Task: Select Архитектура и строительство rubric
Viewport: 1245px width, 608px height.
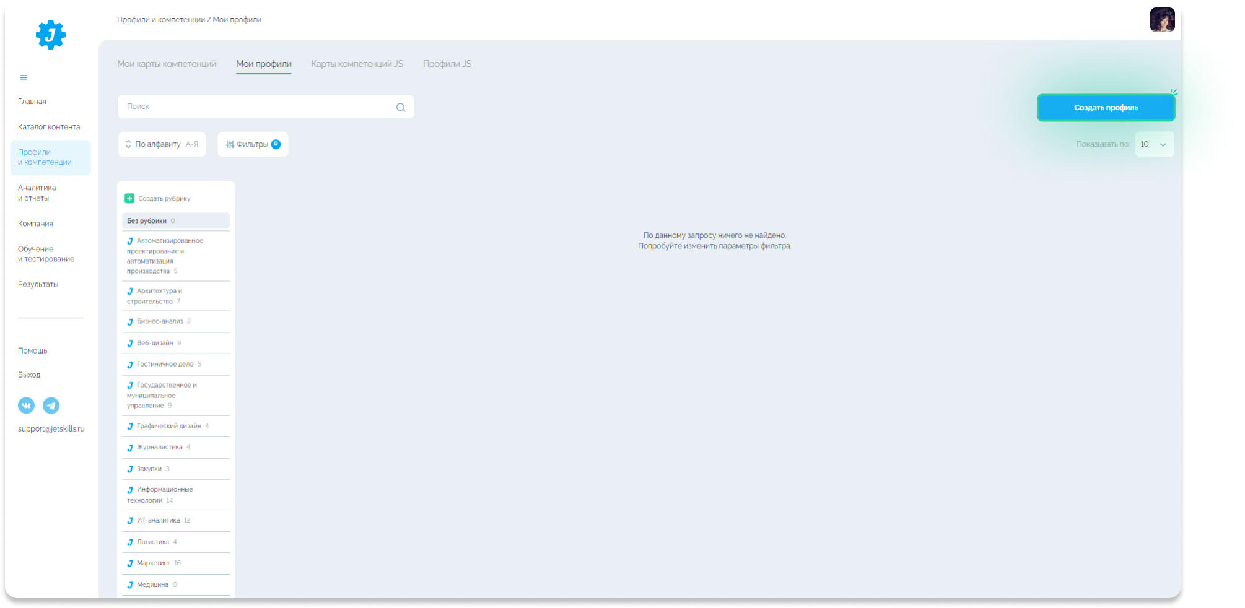Action: pyautogui.click(x=176, y=297)
